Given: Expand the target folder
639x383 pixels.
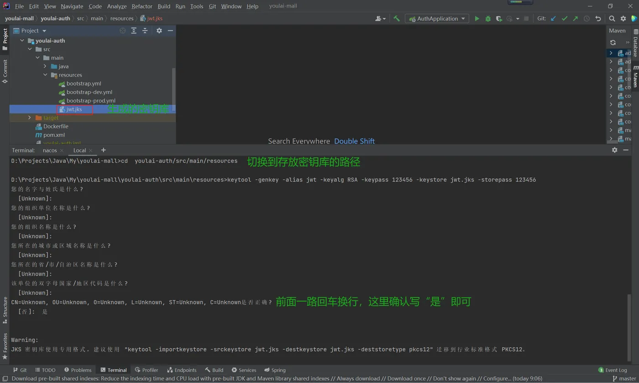Looking at the screenshot, I should 30,118.
